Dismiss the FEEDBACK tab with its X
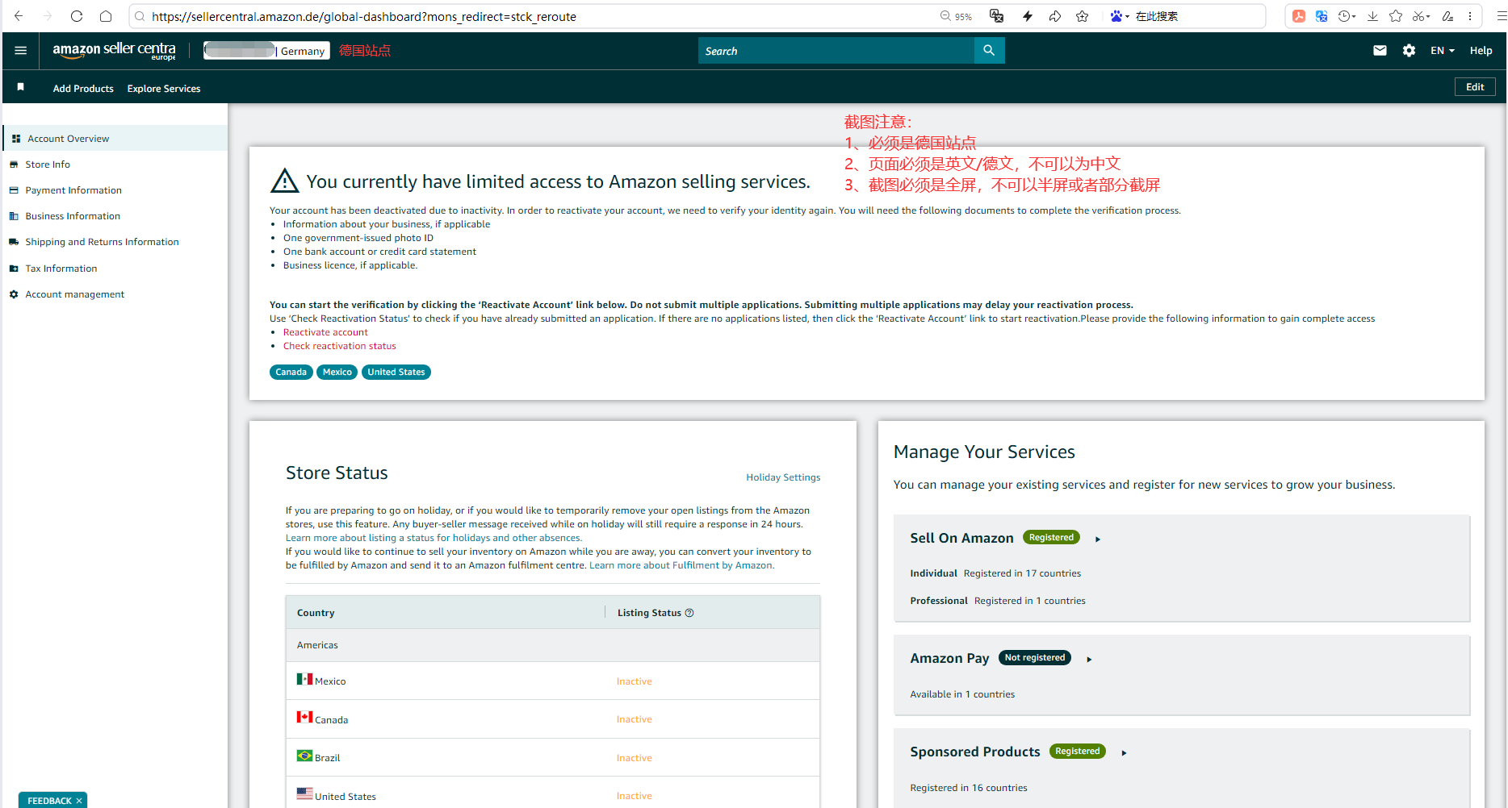The image size is (1508, 808). coord(79,801)
